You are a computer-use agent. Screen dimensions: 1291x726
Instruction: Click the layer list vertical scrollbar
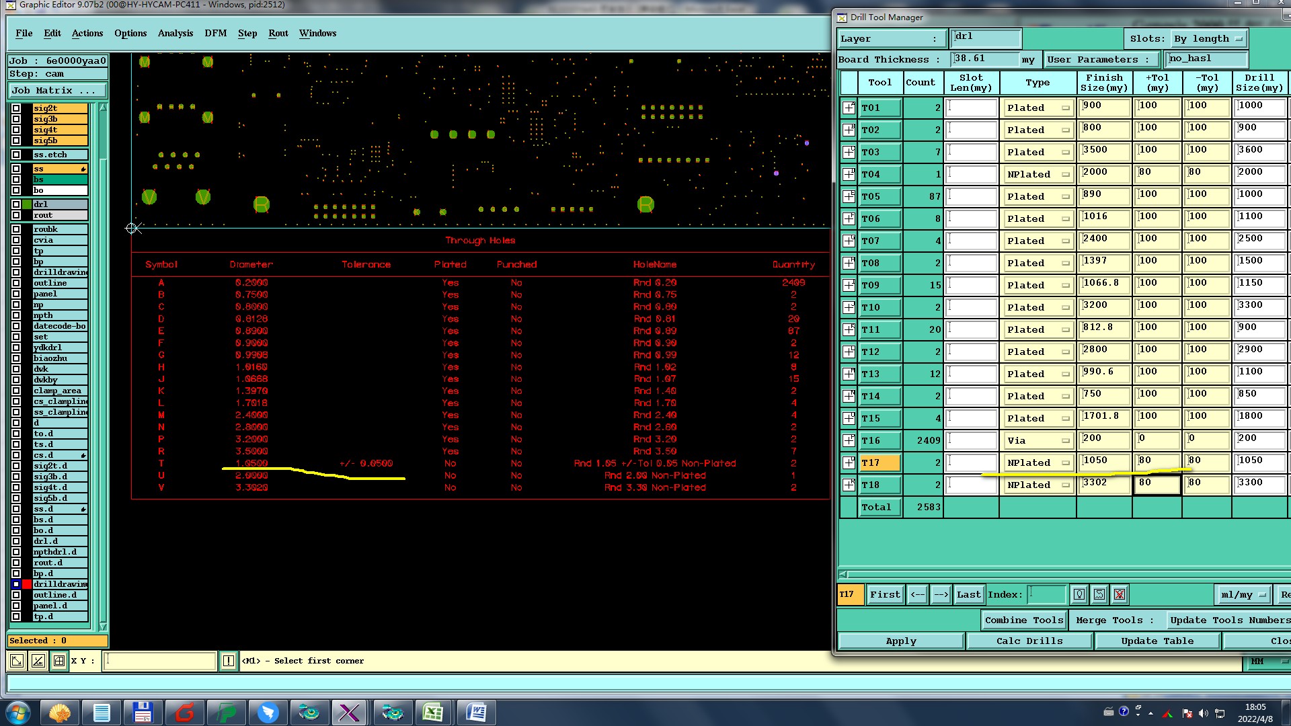103,366
